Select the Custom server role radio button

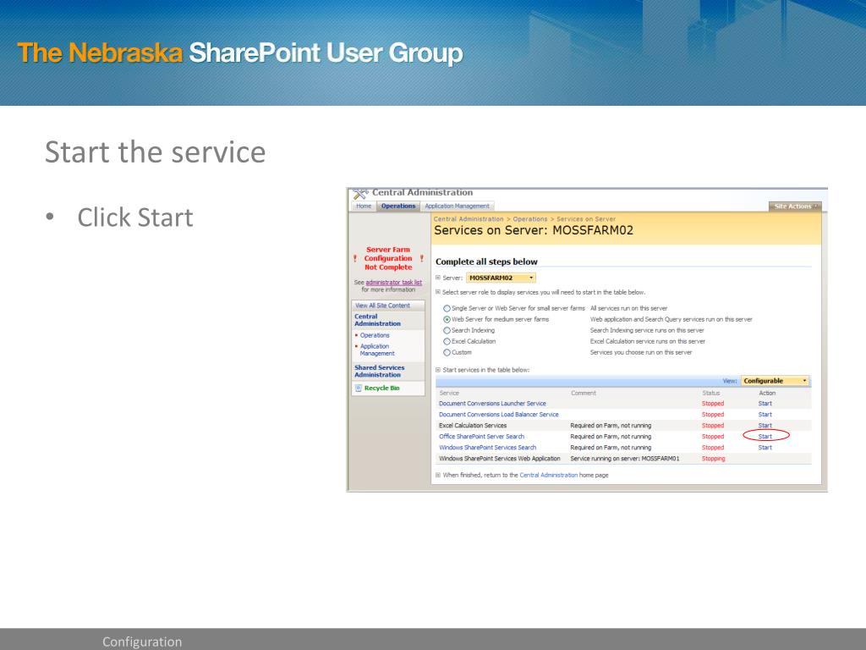point(447,353)
